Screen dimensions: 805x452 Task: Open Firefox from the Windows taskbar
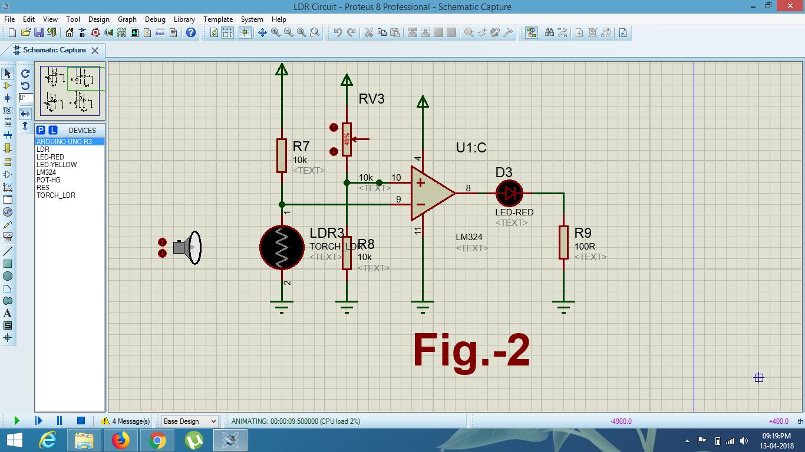click(x=121, y=440)
